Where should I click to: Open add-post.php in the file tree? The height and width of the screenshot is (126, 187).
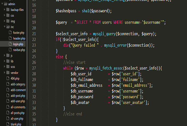(x=18, y=96)
